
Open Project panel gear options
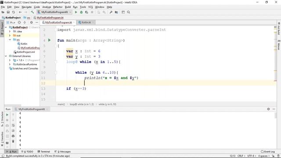click(x=31, y=22)
